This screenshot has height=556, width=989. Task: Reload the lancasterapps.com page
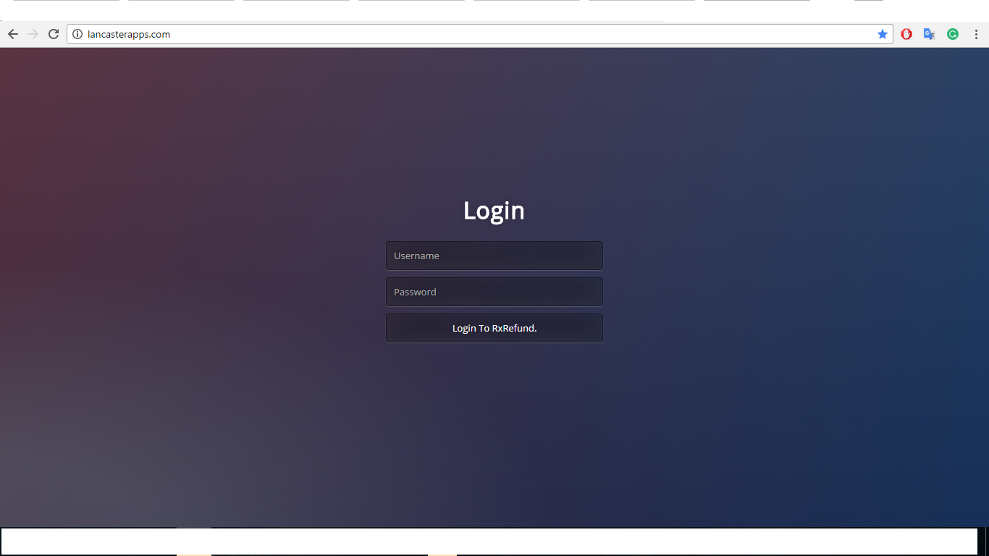coord(54,34)
